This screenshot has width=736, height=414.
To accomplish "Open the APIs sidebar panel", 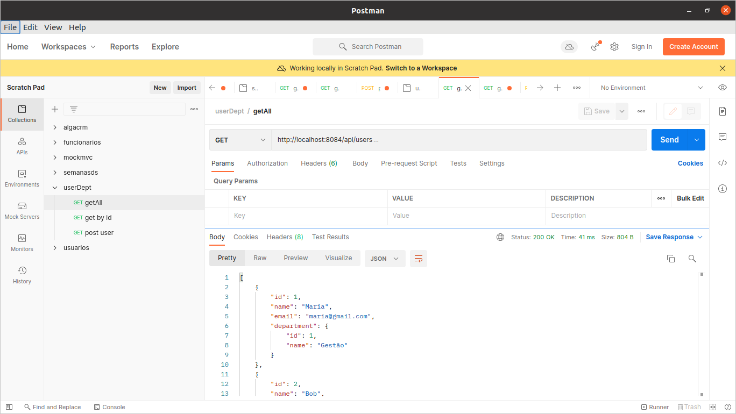I will tap(22, 146).
